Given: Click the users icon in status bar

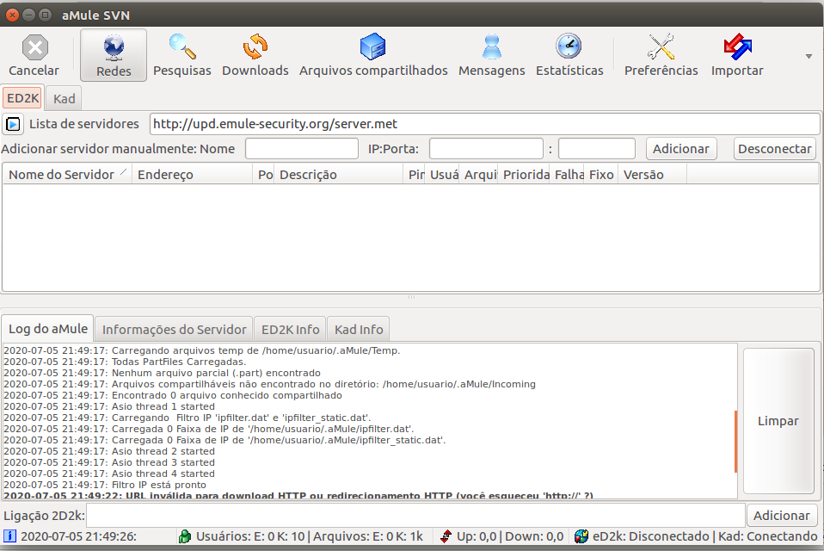Looking at the screenshot, I should coord(184,536).
